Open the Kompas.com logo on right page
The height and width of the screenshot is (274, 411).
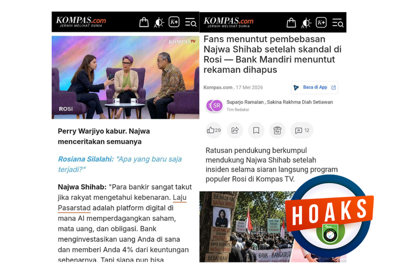click(229, 22)
